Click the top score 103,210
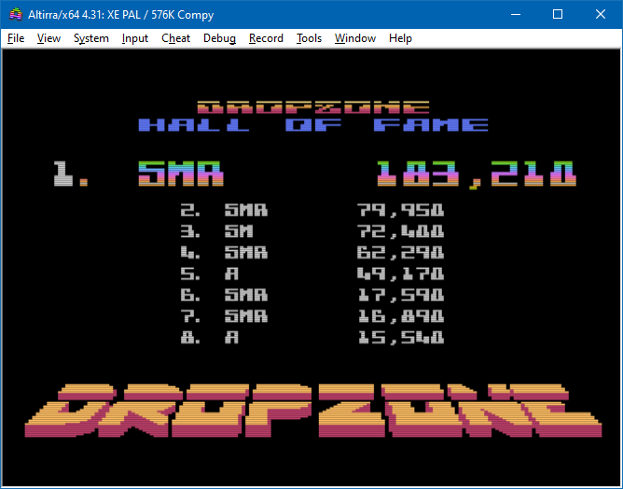The width and height of the screenshot is (623, 489). point(476,174)
